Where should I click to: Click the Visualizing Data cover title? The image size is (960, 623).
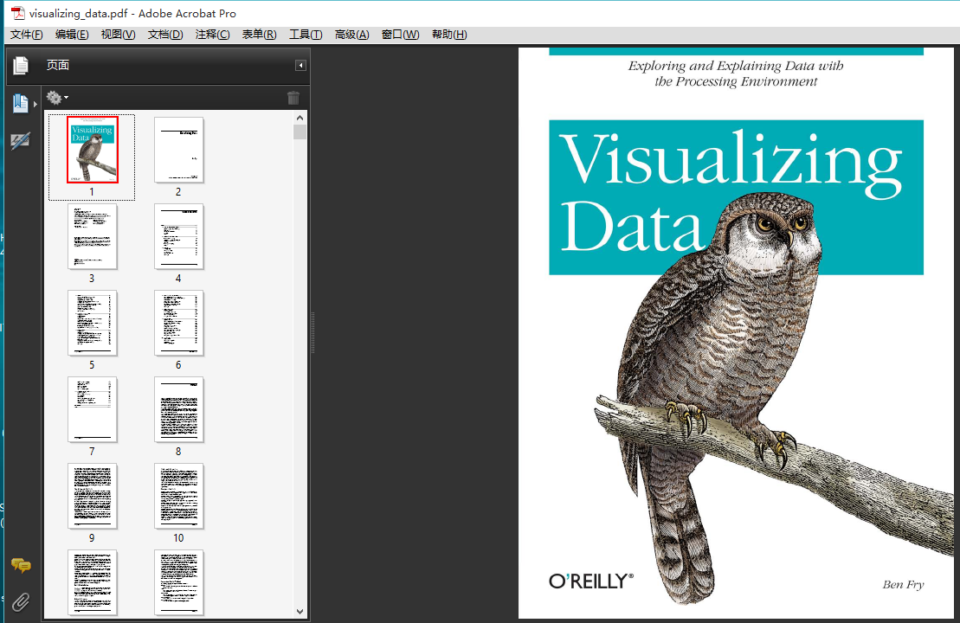[731, 191]
